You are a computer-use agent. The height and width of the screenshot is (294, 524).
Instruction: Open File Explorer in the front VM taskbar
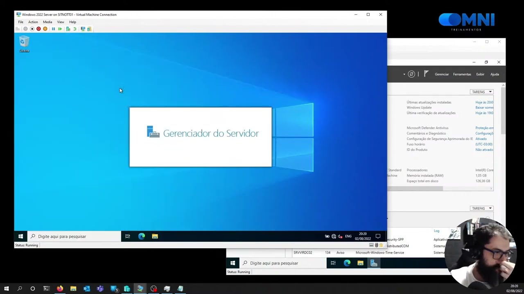pyautogui.click(x=155, y=236)
